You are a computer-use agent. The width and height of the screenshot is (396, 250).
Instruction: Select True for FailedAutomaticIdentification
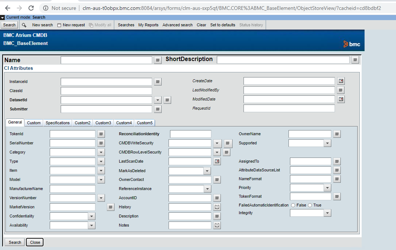tap(310, 205)
